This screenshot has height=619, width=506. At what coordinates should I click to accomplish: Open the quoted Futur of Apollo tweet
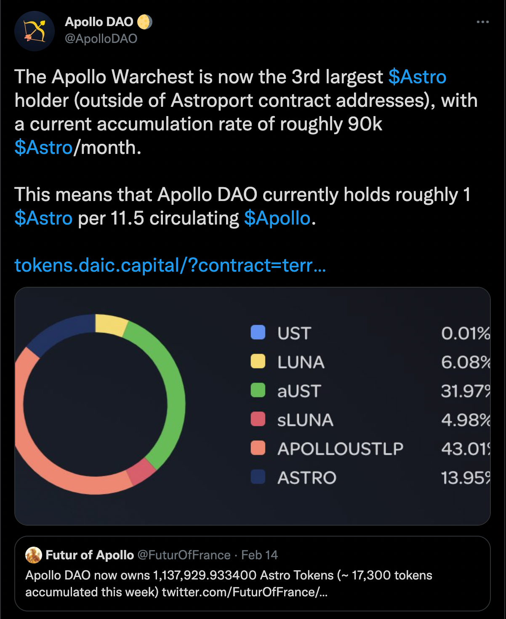coord(253,574)
